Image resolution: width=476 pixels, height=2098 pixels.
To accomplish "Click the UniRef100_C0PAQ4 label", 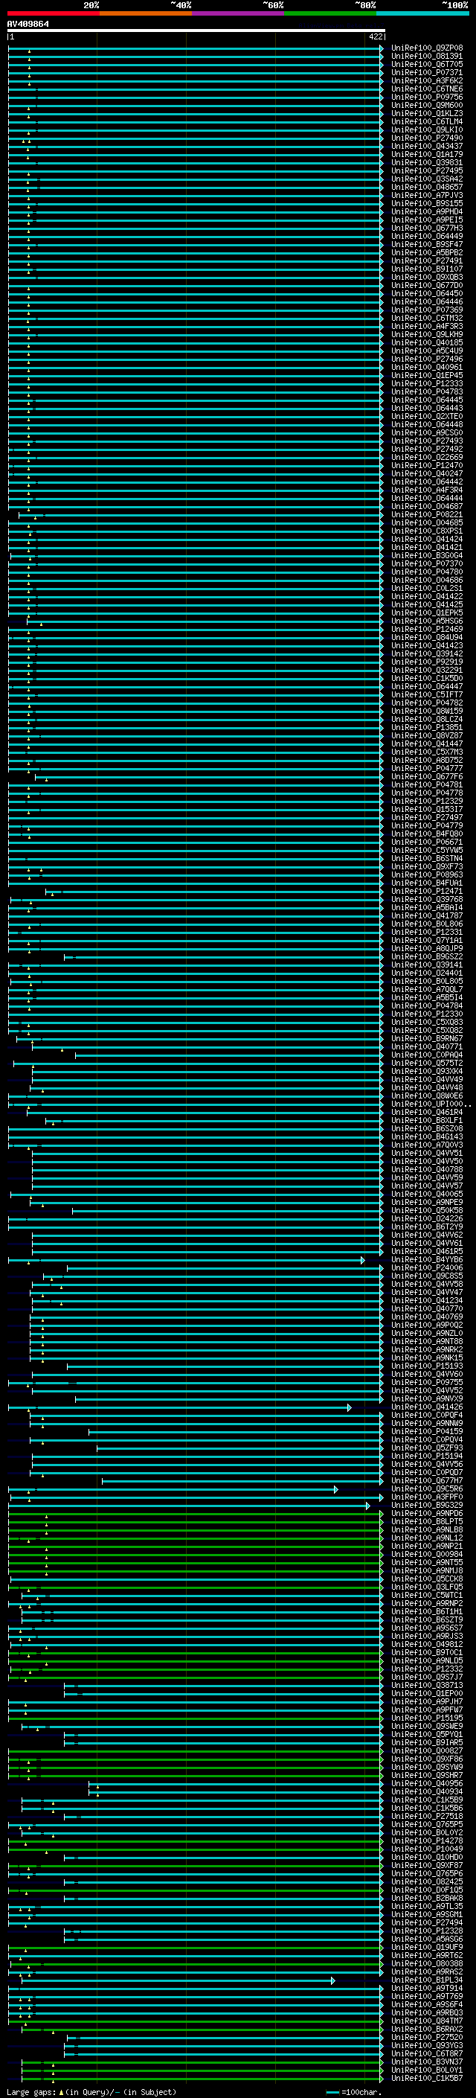I will [427, 1055].
